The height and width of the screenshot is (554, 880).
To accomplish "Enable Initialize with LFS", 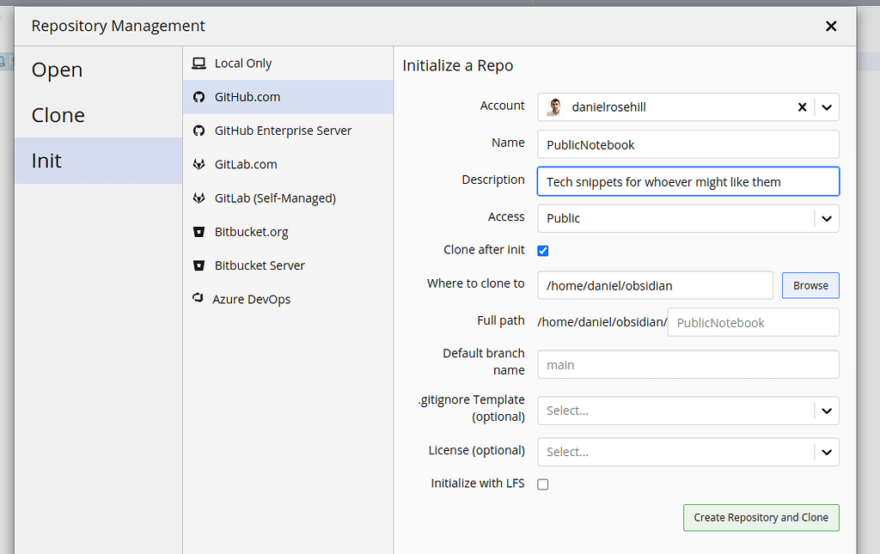I will tap(542, 484).
